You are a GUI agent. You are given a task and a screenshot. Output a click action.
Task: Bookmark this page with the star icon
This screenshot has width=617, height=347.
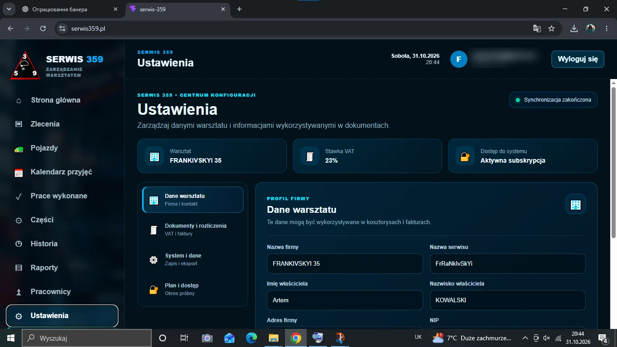[552, 28]
